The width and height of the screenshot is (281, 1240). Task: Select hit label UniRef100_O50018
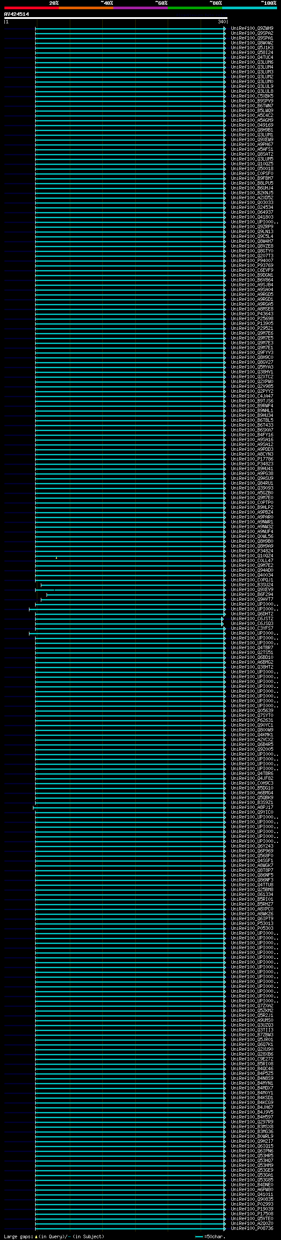(252, 168)
